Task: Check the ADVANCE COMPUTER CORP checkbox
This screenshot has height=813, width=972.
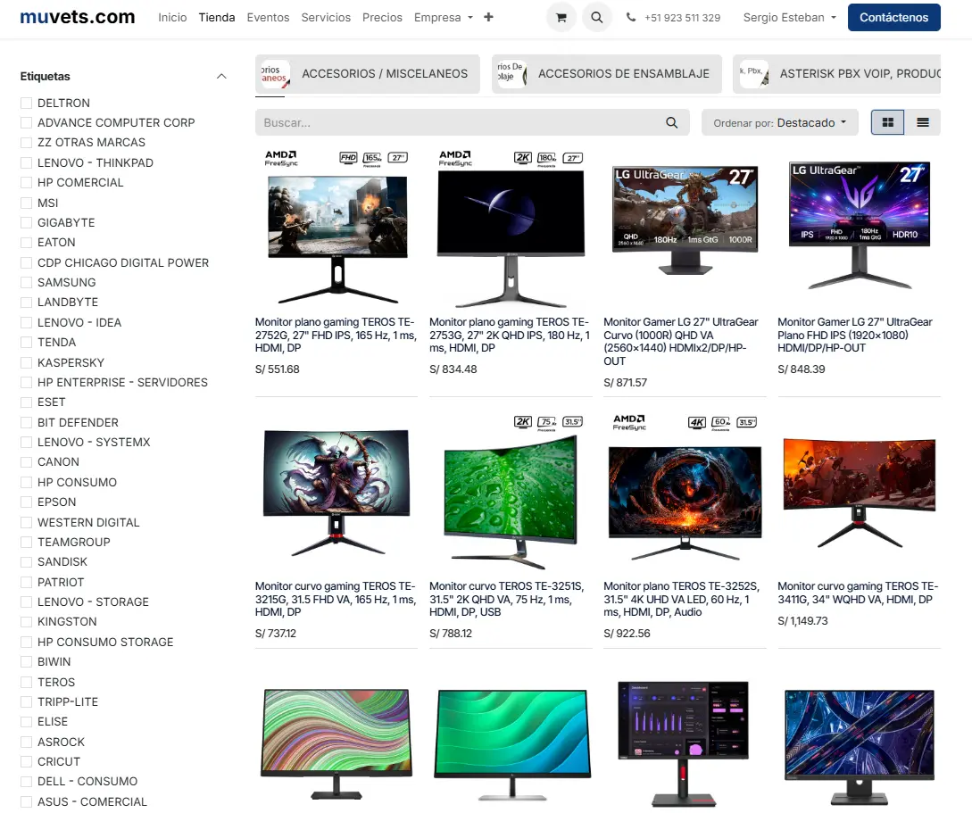Action: pyautogui.click(x=26, y=122)
